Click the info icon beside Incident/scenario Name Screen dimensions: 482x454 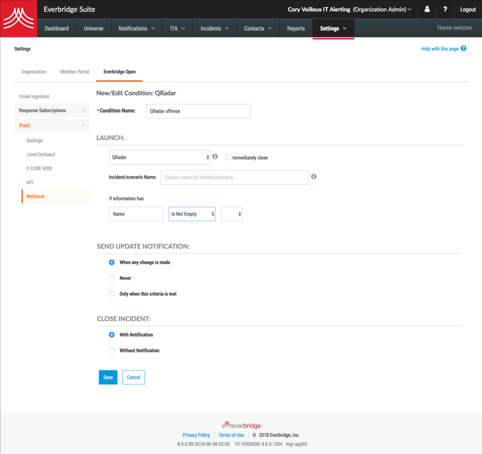click(313, 177)
